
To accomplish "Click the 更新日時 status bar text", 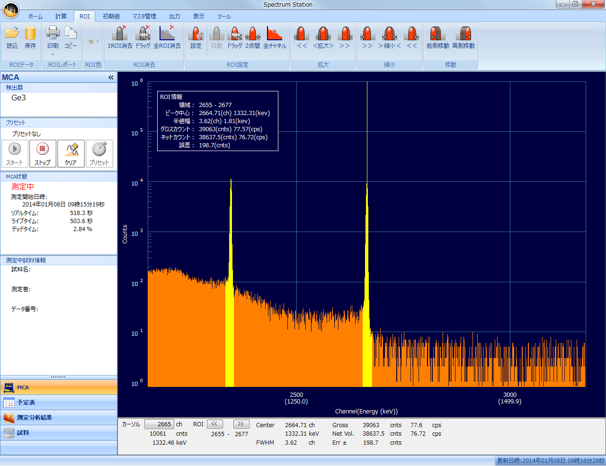I will pos(551,461).
